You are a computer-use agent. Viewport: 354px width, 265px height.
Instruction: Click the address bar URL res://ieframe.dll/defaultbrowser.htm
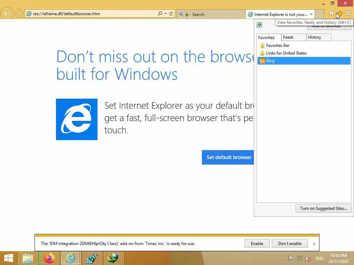tap(66, 14)
